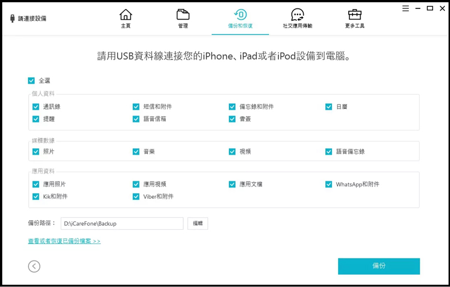Uncheck the 語音備忘錄 checkbox

(x=328, y=152)
